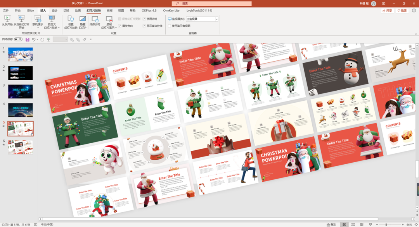Switch to Review (审阅) tab
Screen dimensions: 419x227
[109, 10]
